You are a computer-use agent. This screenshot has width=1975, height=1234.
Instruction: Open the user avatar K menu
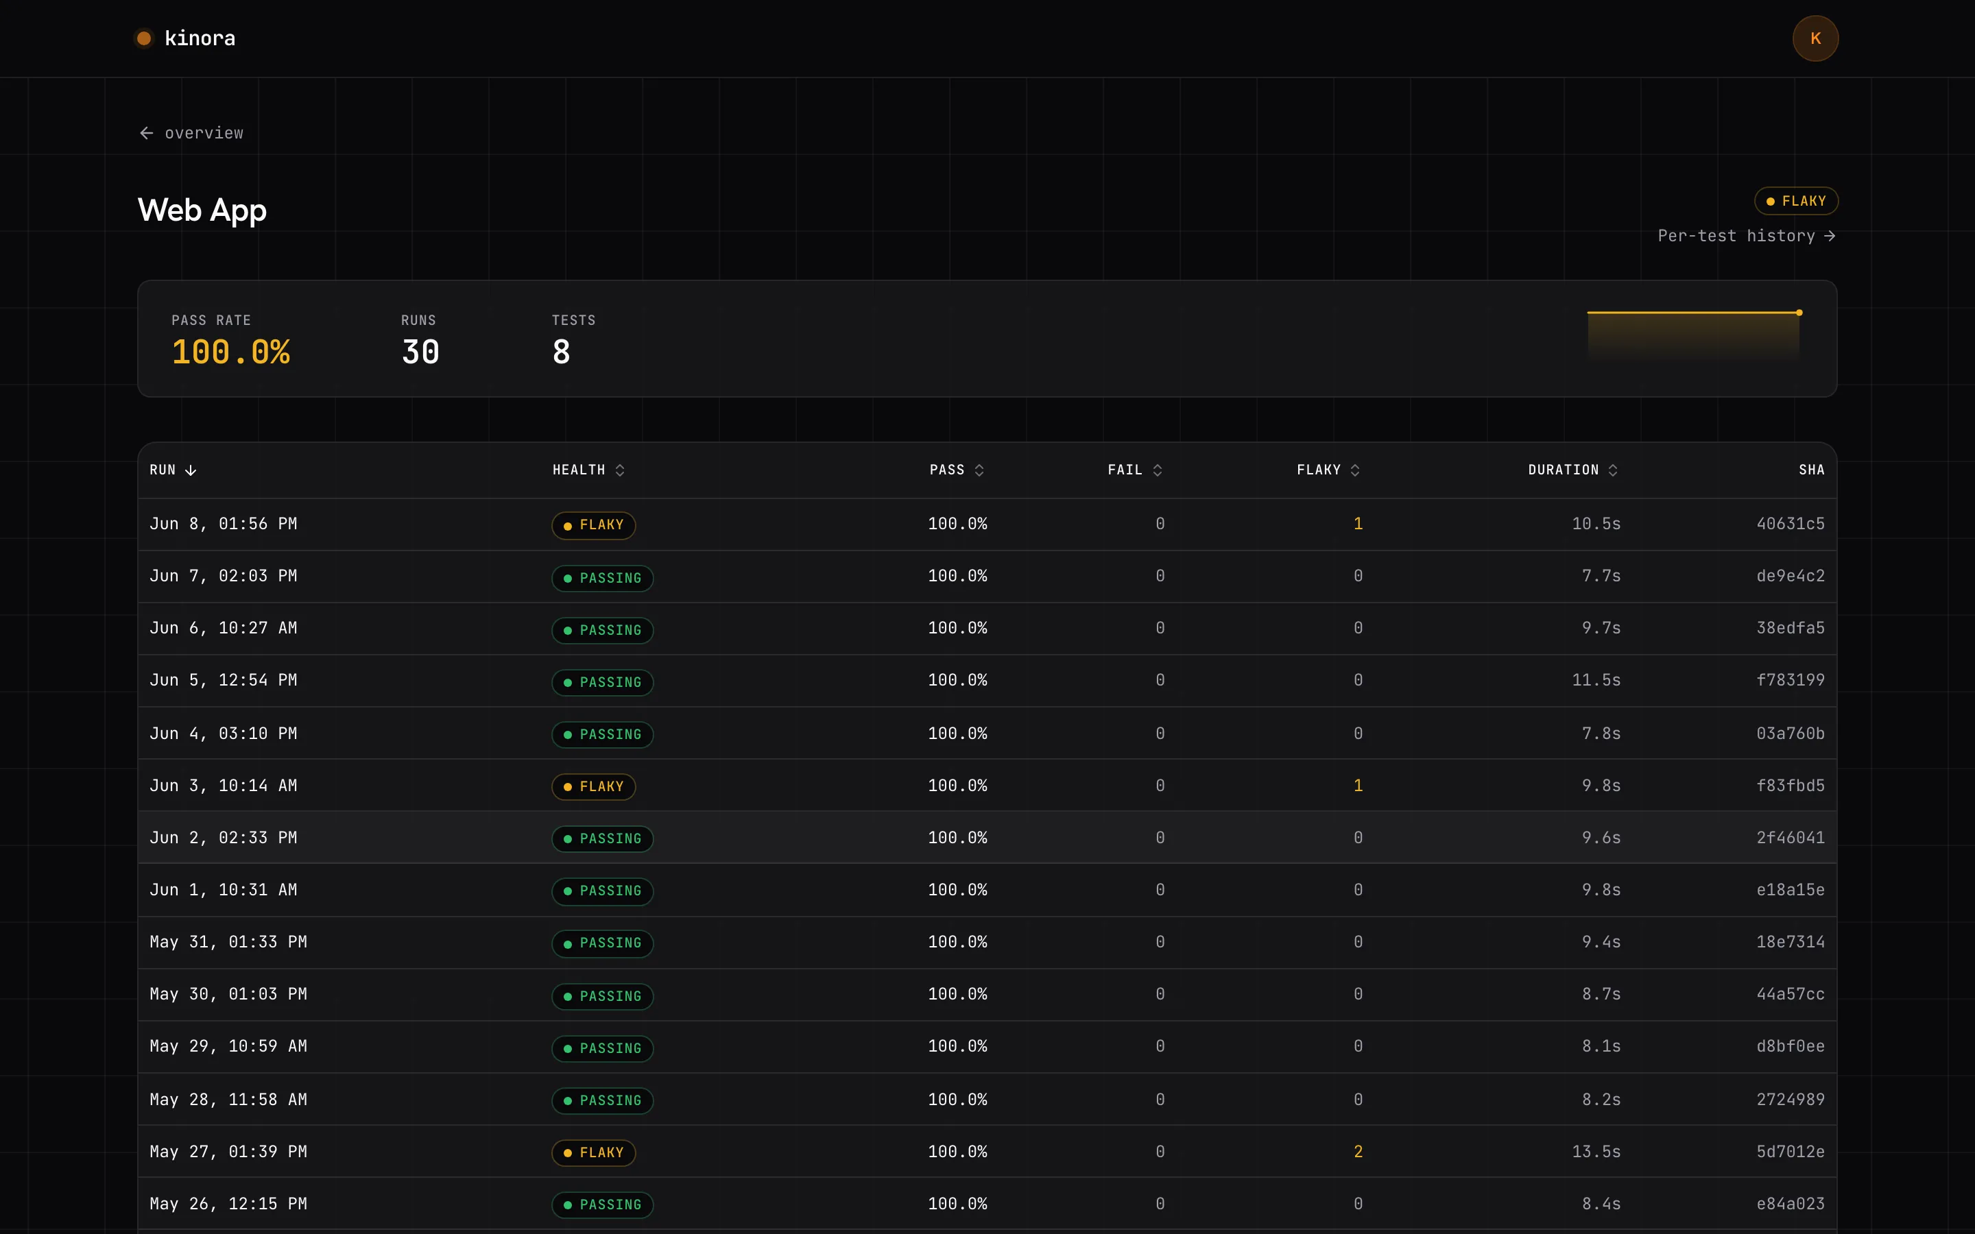click(x=1815, y=38)
